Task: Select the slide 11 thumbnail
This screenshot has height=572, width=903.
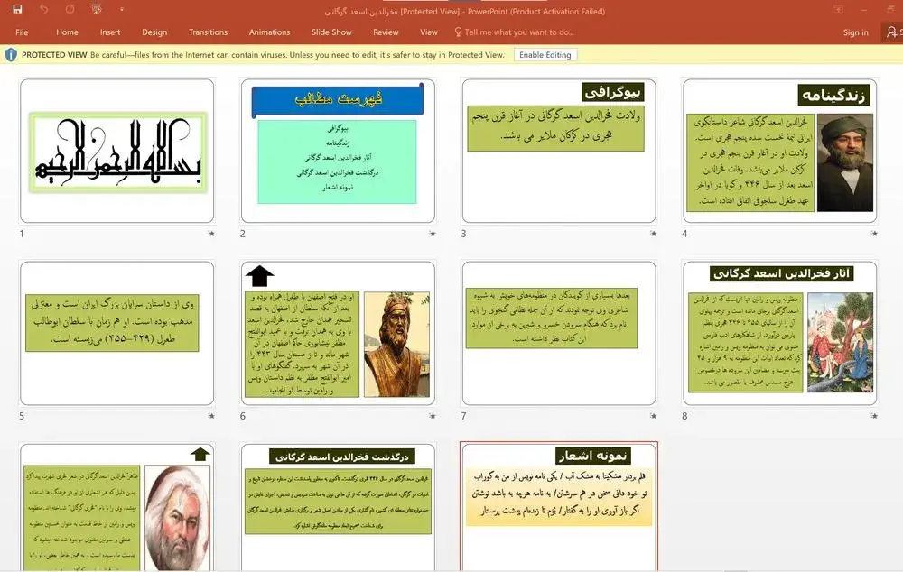Action: [338, 505]
